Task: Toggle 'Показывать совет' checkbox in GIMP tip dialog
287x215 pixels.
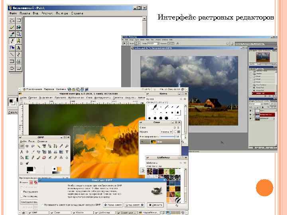Action: [43, 205]
